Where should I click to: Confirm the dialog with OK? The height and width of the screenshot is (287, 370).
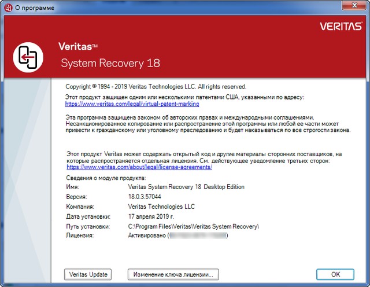[x=335, y=274]
